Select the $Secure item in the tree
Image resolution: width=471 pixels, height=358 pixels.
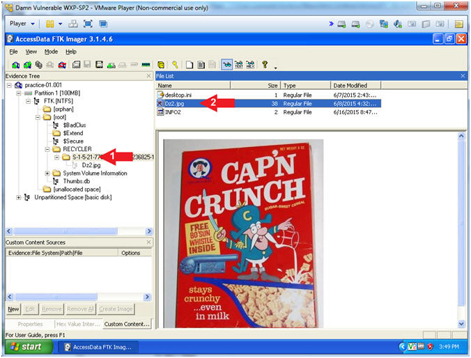click(x=73, y=141)
